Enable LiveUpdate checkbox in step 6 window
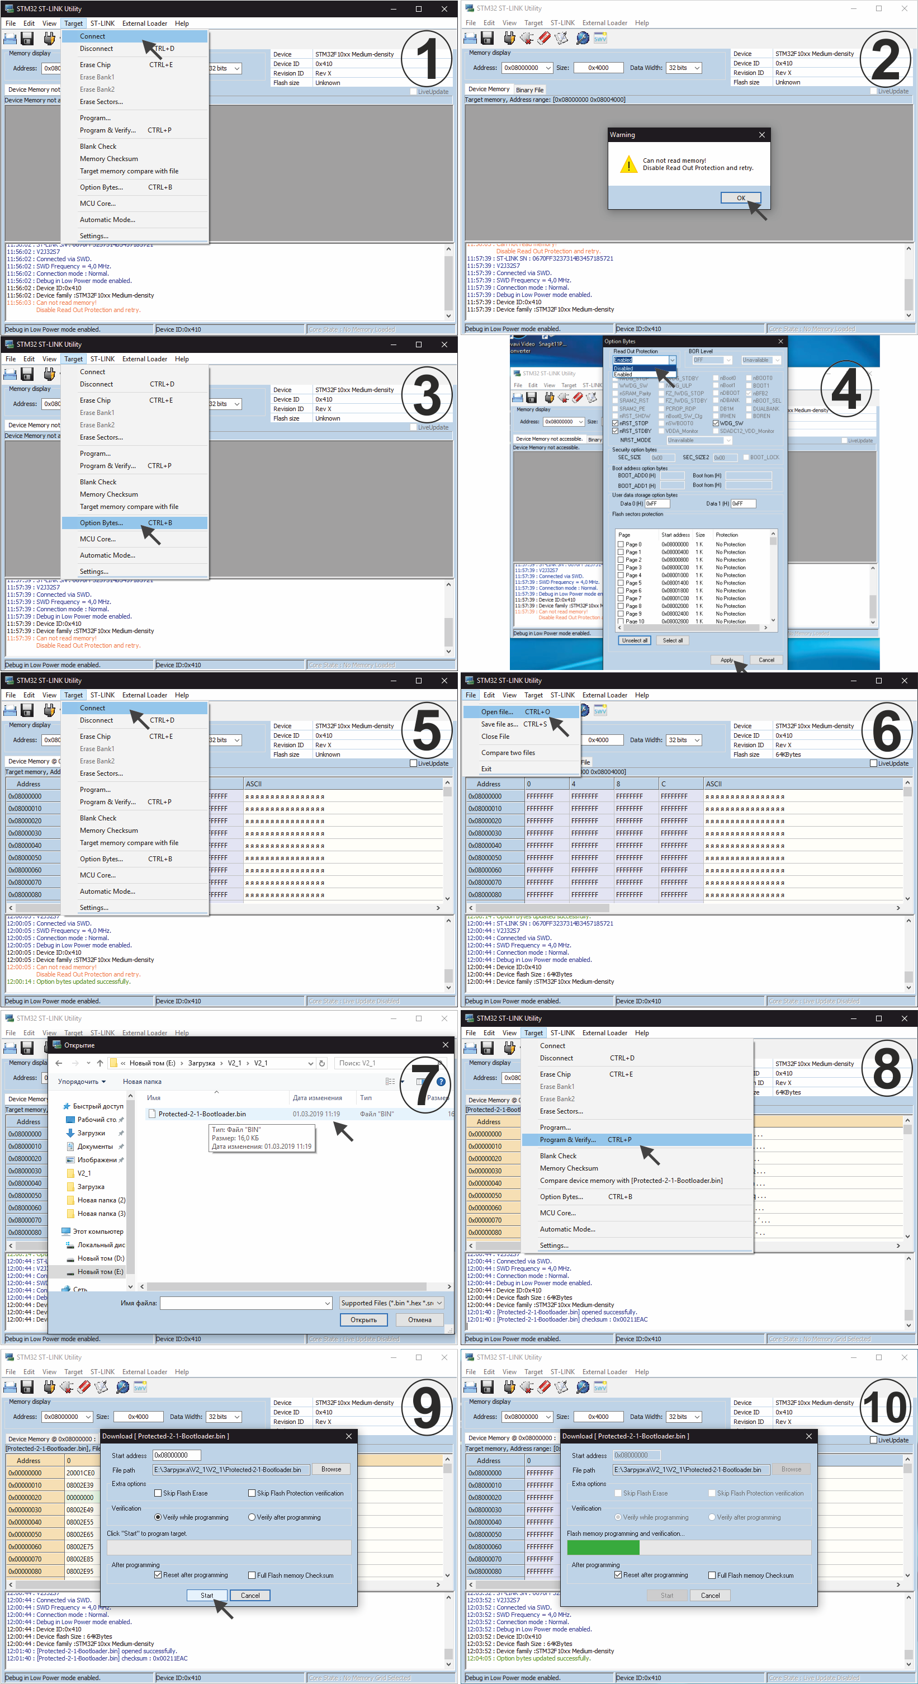This screenshot has width=918, height=1684. click(x=874, y=763)
